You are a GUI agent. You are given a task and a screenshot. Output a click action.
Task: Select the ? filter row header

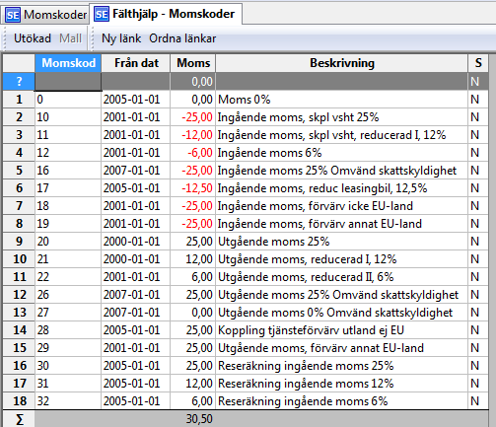(19, 81)
